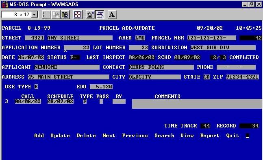Click the State field CA
This screenshot has height=160, width=263.
206,77
